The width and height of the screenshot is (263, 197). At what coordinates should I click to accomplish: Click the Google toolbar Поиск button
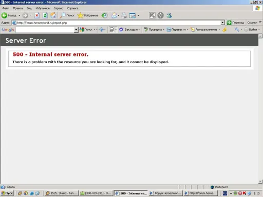click(x=86, y=30)
